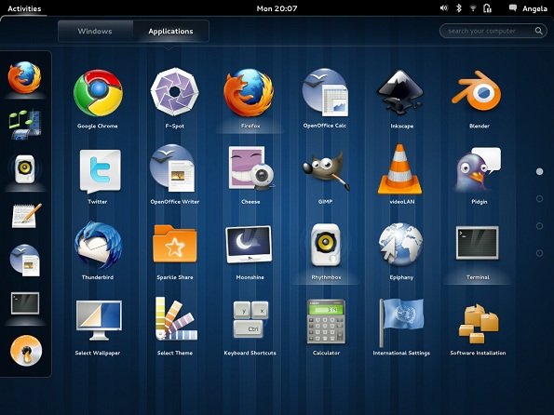The height and width of the screenshot is (415, 554).
Task: Launch OpenOffice Writer from the grid
Action: 172,168
